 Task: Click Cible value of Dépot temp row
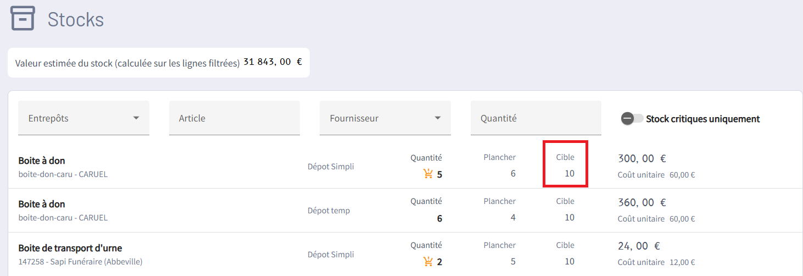pyautogui.click(x=570, y=218)
